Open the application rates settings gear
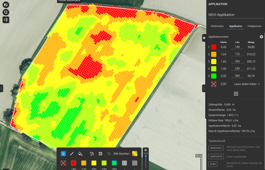 (x=261, y=37)
